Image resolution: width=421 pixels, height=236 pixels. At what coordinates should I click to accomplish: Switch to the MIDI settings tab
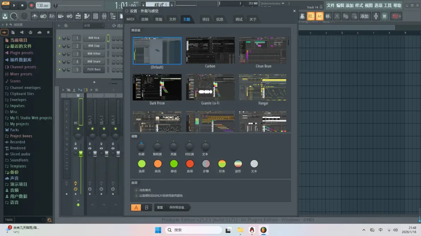pos(130,19)
